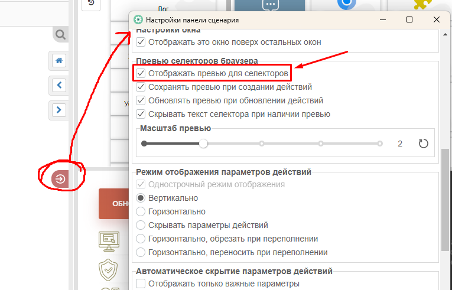
Task: Select 'Горизонтально, переносить при переполнении' option
Action: (141, 252)
